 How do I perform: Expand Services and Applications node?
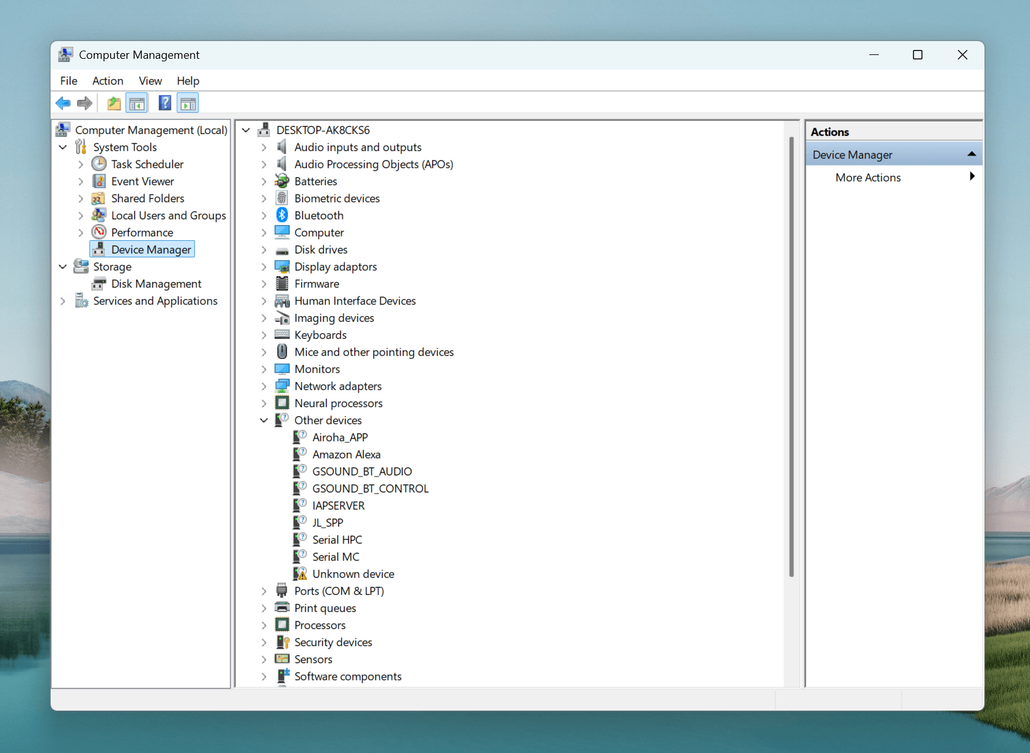coord(63,301)
